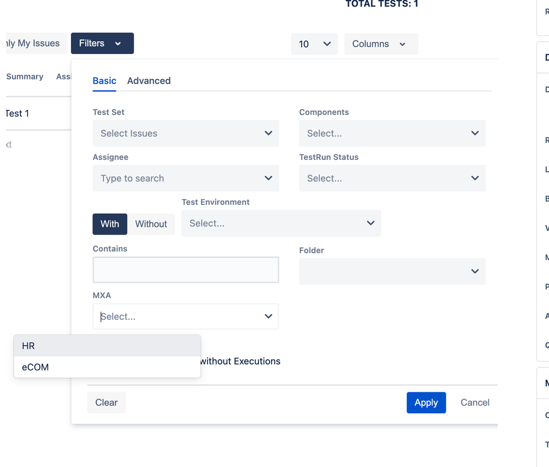Click the chevron icon in MXA field
The height and width of the screenshot is (467, 549).
click(x=269, y=316)
